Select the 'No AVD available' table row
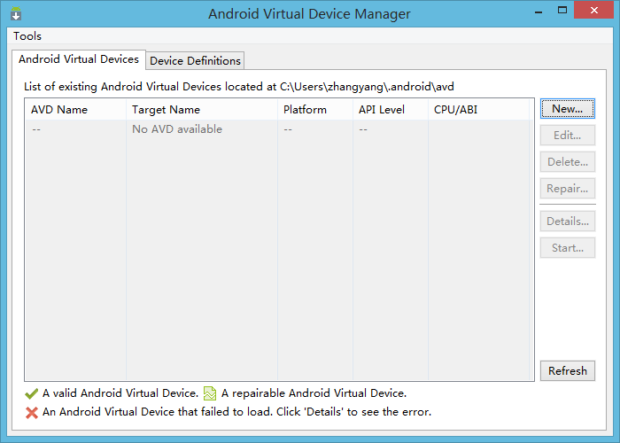The height and width of the screenshot is (443, 620). coord(177,129)
